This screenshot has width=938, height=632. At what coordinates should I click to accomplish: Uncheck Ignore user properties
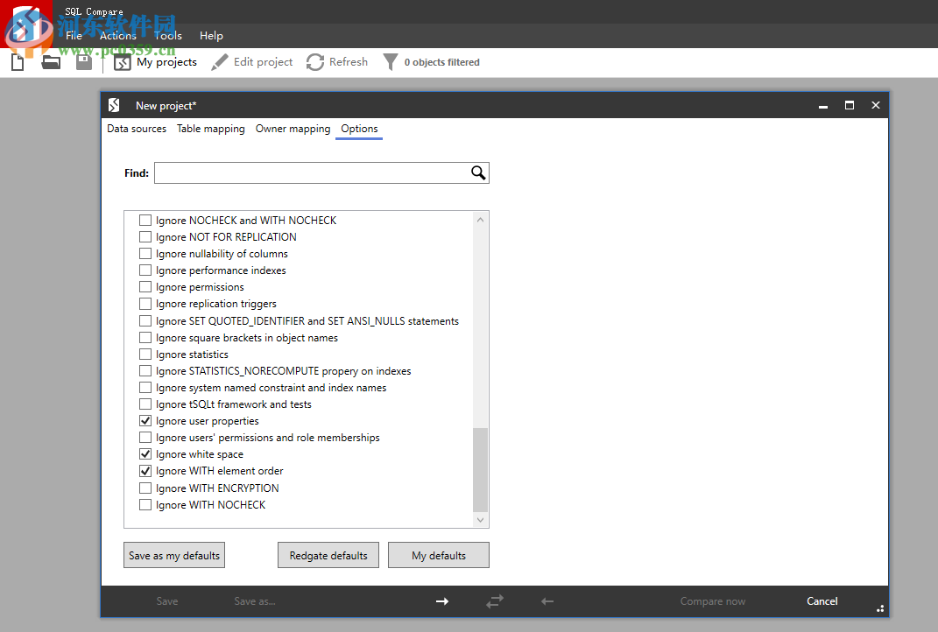[x=145, y=420]
